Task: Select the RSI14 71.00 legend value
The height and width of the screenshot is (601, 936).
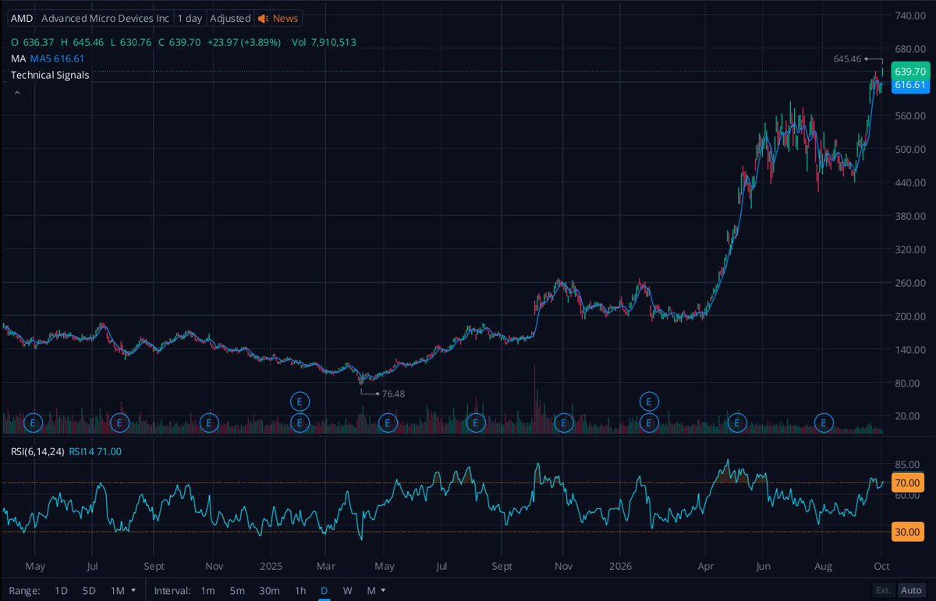Action: click(x=95, y=451)
